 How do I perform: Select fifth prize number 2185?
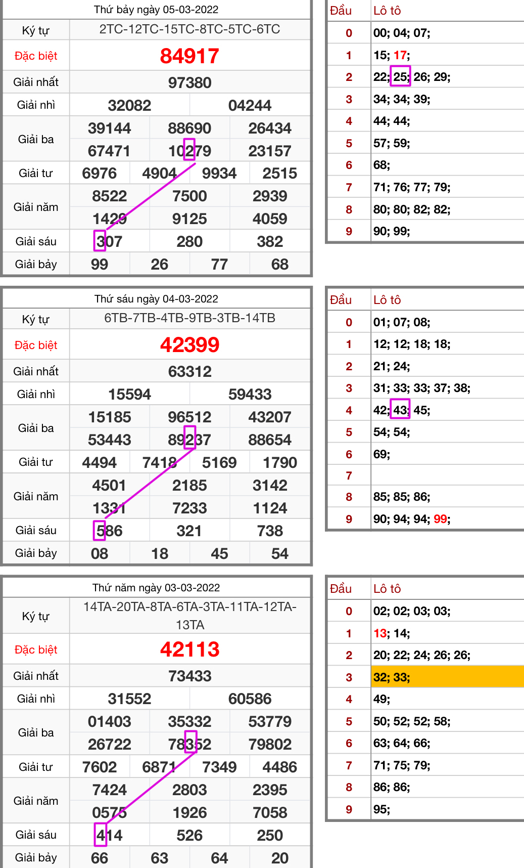point(189,485)
